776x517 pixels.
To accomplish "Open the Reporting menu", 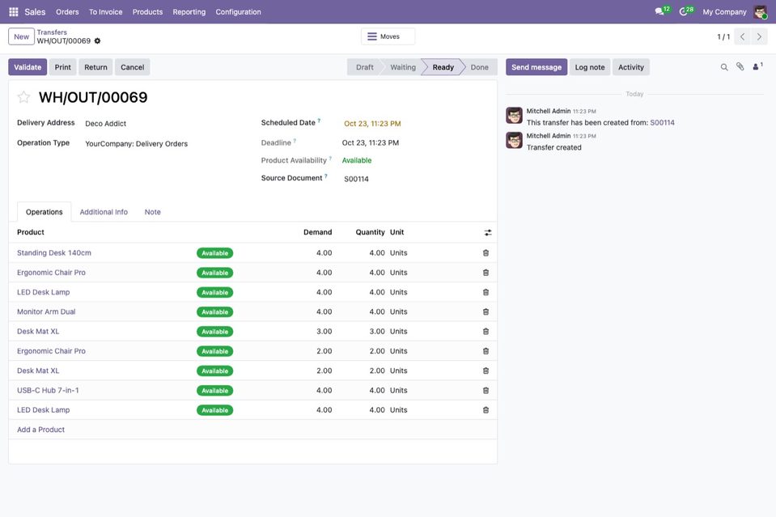I will point(189,12).
